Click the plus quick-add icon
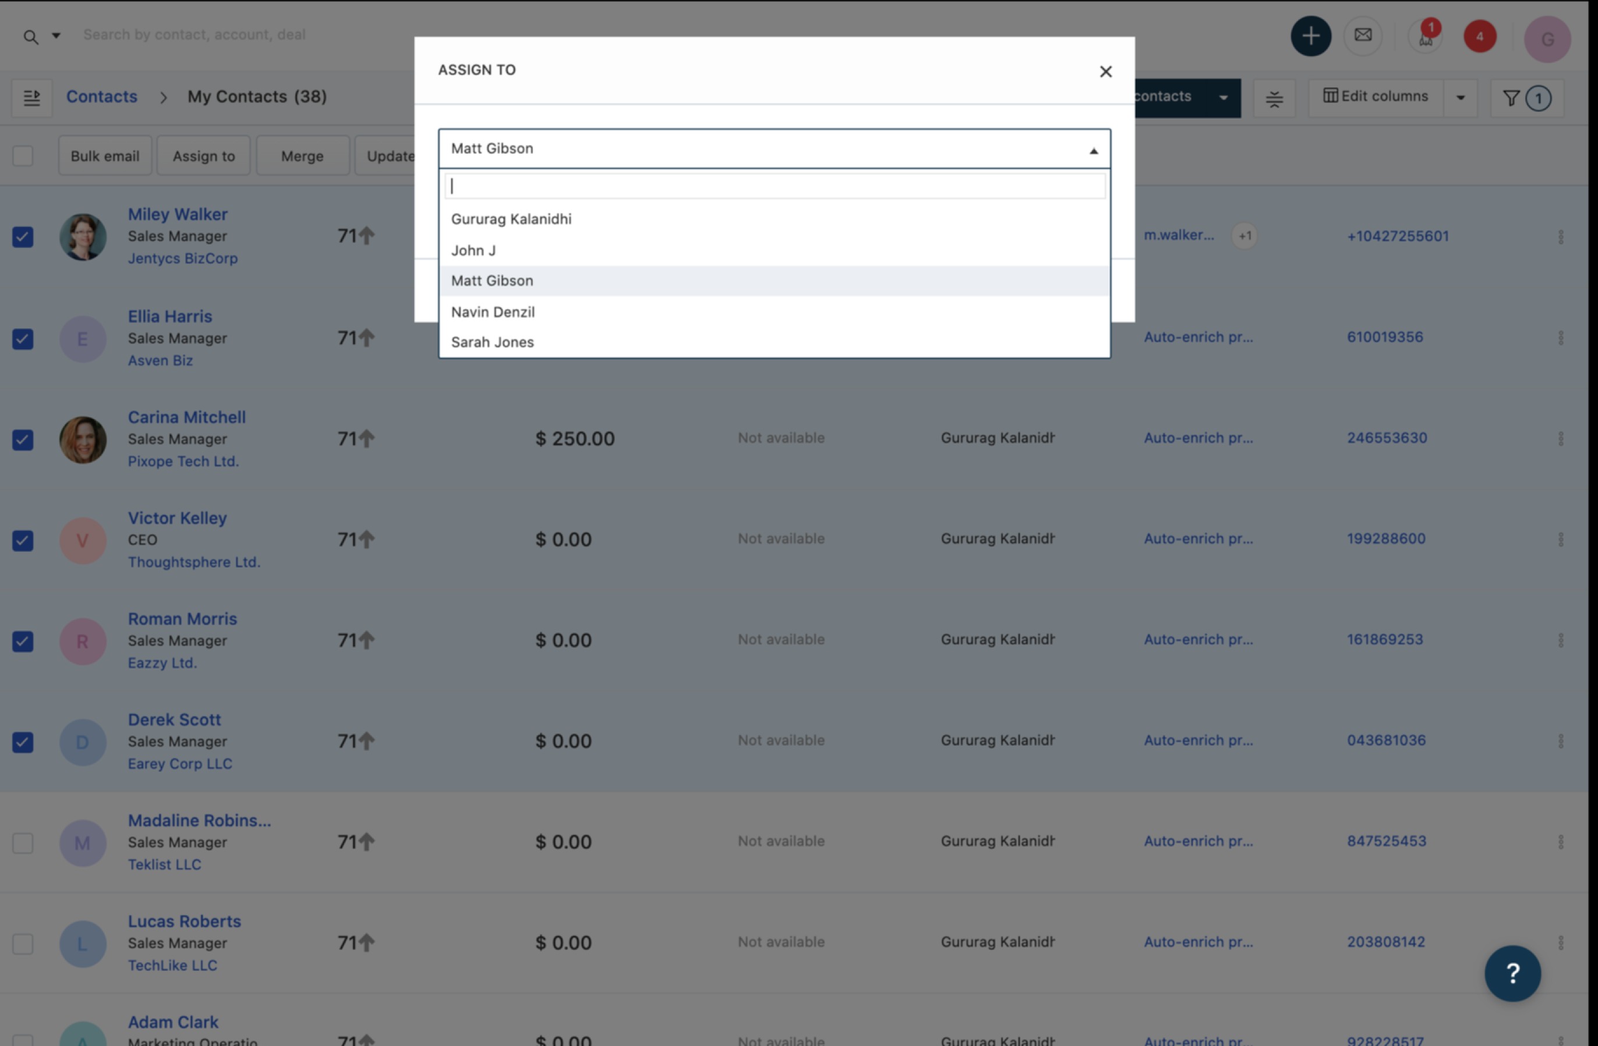The height and width of the screenshot is (1046, 1598). click(1310, 36)
